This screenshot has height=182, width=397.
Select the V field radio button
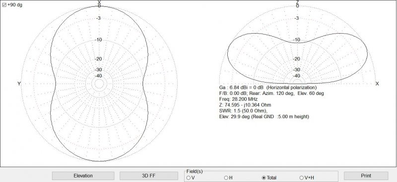click(189, 178)
